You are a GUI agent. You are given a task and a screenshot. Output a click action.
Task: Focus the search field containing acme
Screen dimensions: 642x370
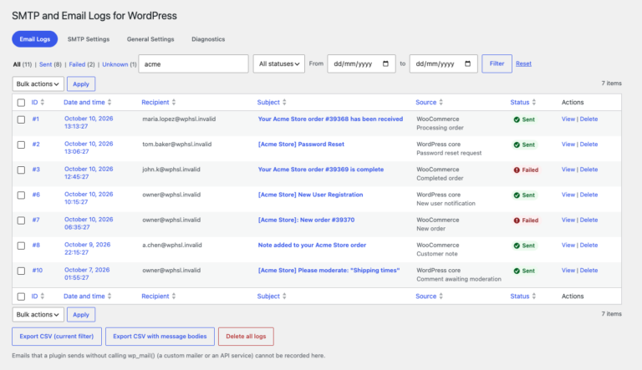click(x=193, y=63)
